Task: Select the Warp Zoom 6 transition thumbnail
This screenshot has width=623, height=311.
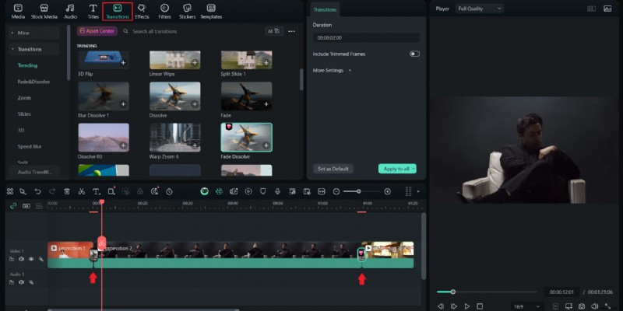Action: click(174, 137)
